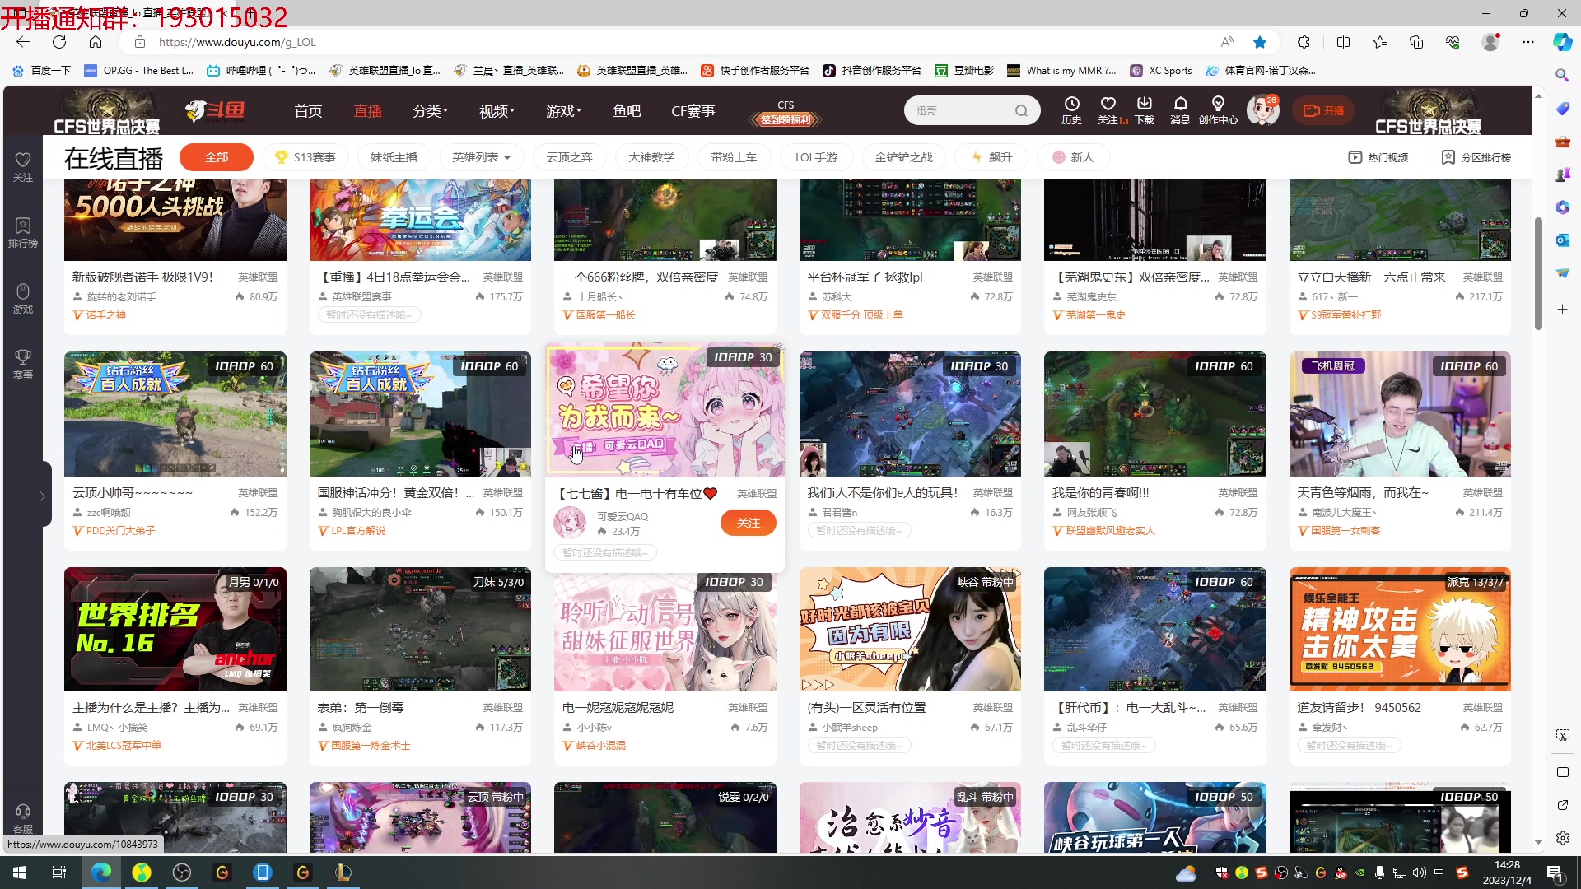Click the 下载 download icon
1581x889 pixels.
pyautogui.click(x=1145, y=110)
